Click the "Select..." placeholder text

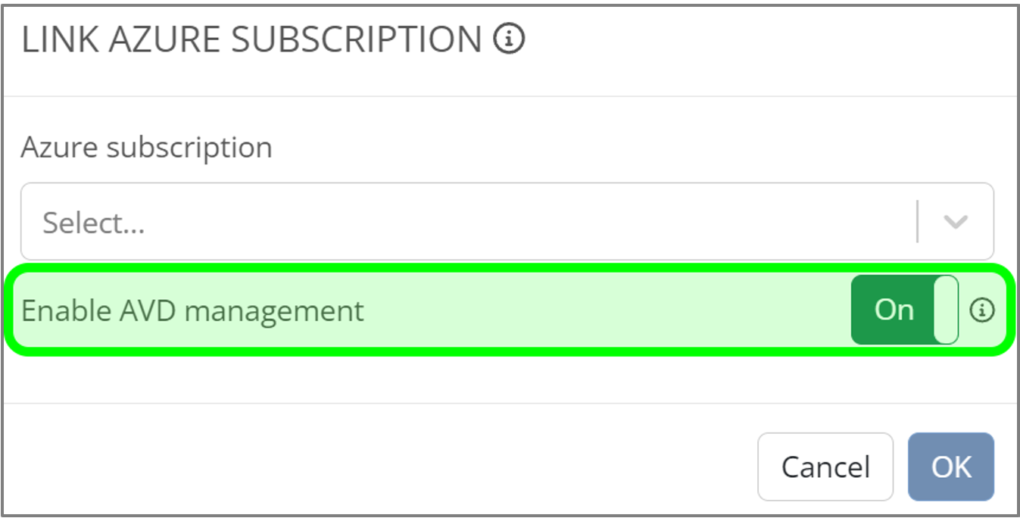(x=94, y=223)
